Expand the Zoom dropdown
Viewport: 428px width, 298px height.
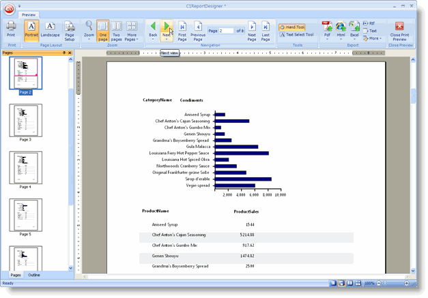tap(89, 31)
